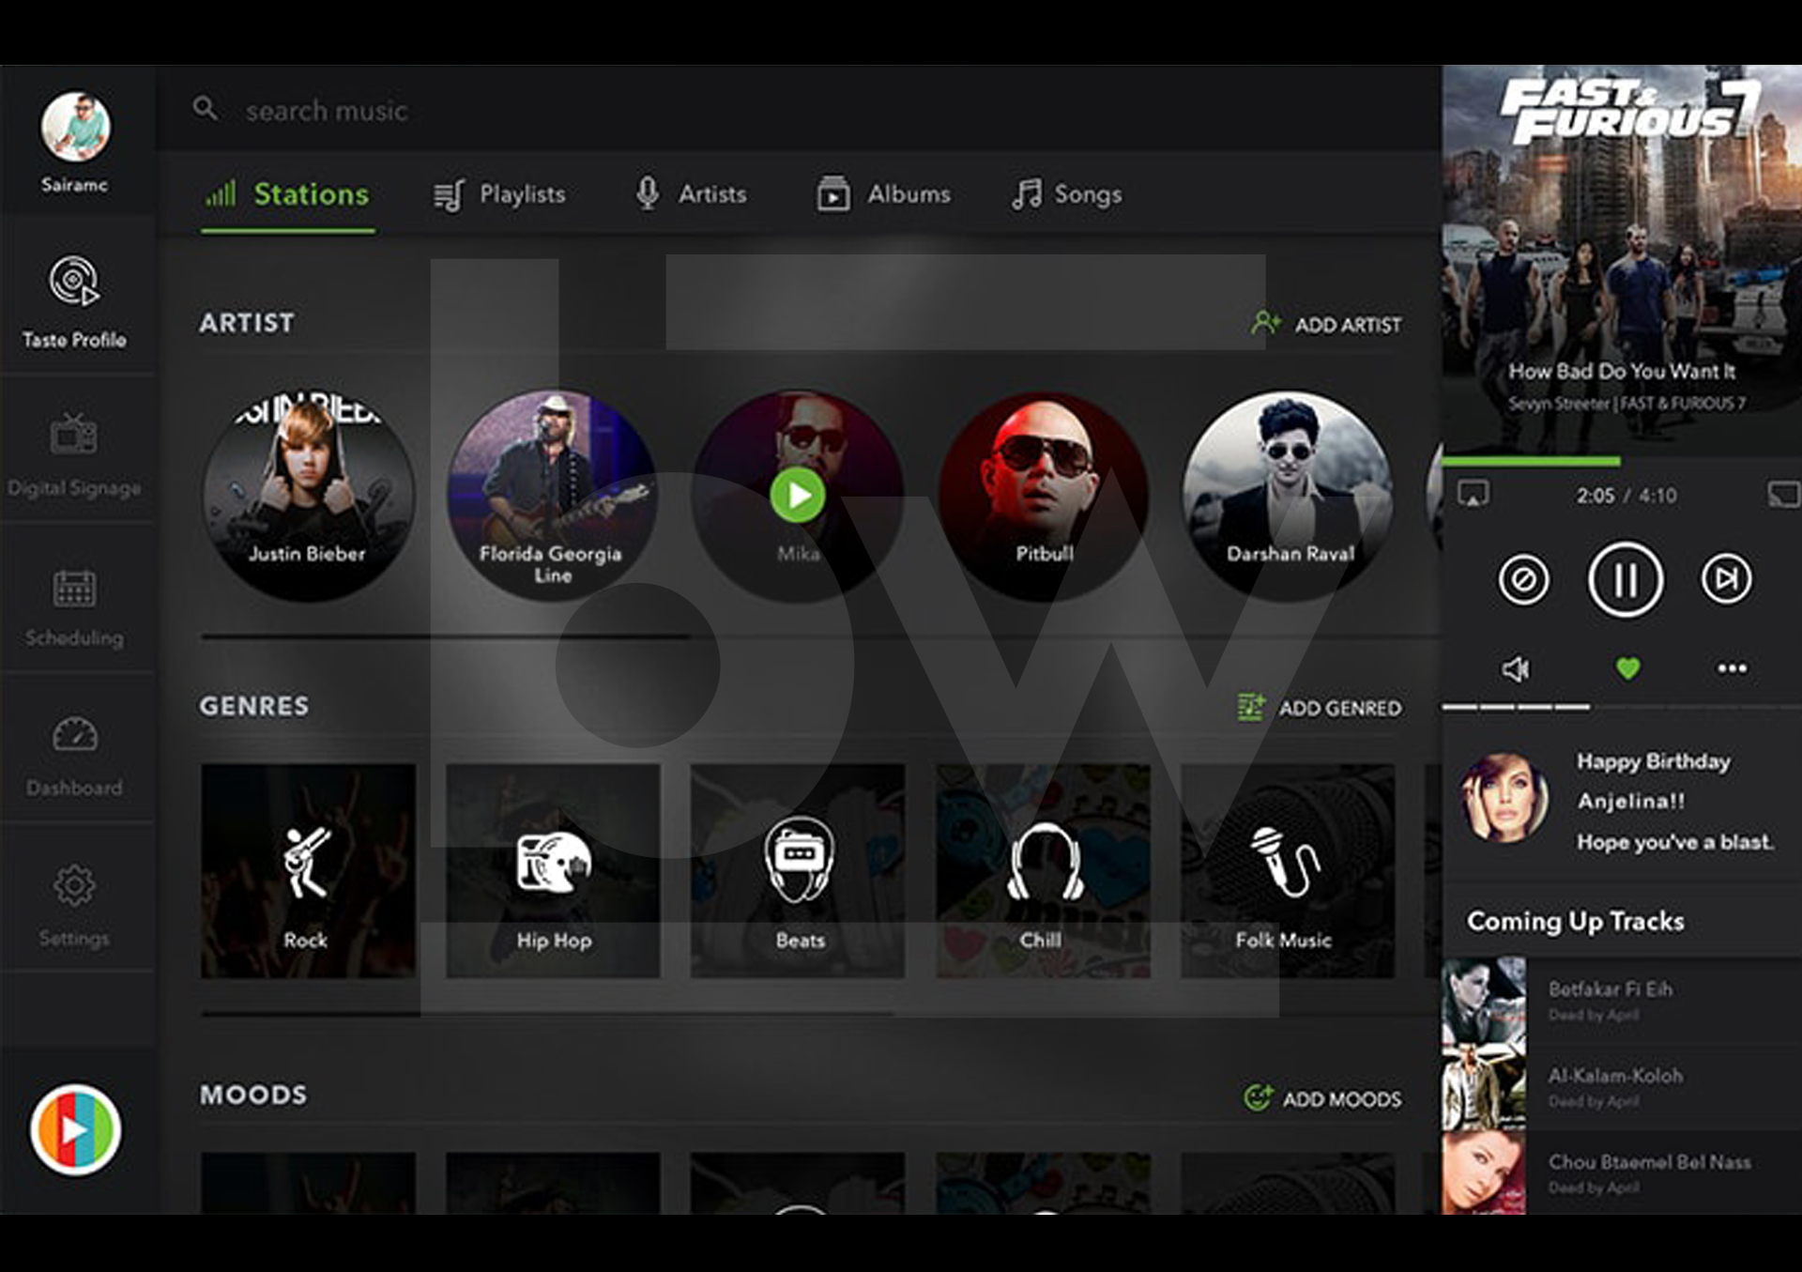1802x1272 pixels.
Task: Open the Taste Profile sidebar icon
Action: pos(74,282)
